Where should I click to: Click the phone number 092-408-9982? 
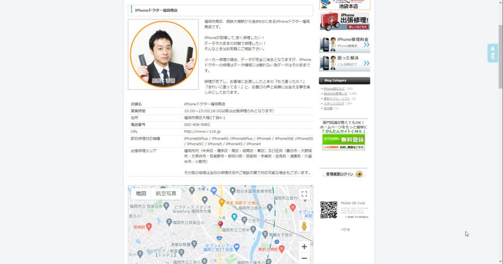(197, 125)
